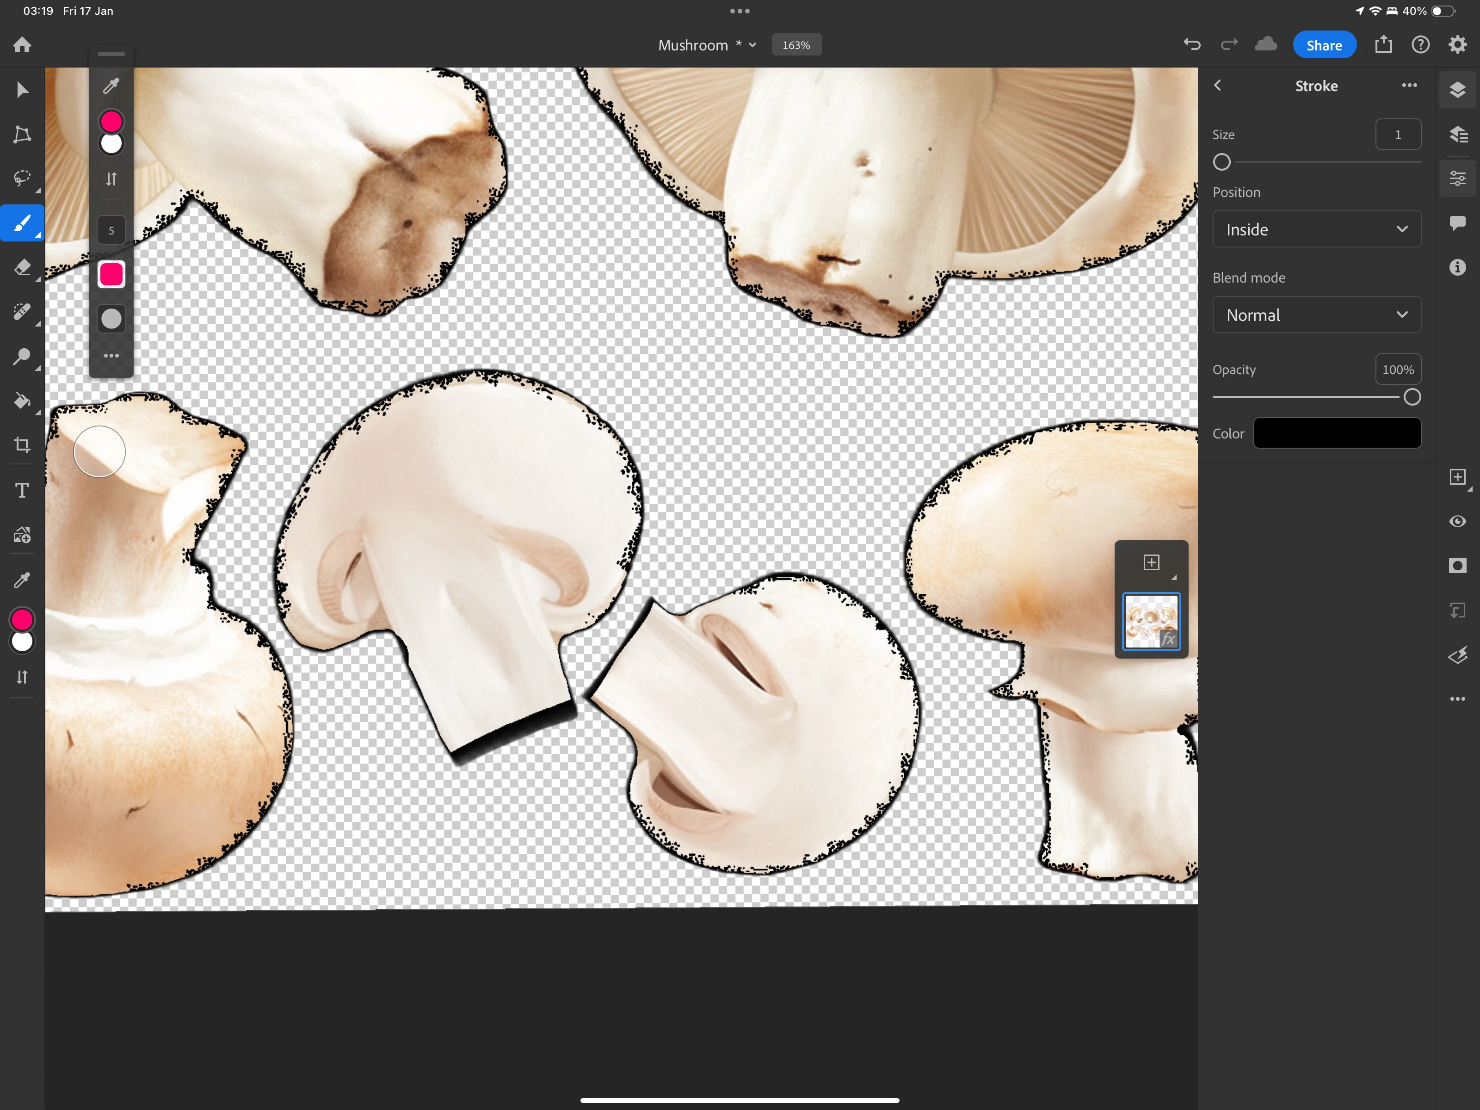1480x1110 pixels.
Task: Select the Type tool
Action: point(22,490)
